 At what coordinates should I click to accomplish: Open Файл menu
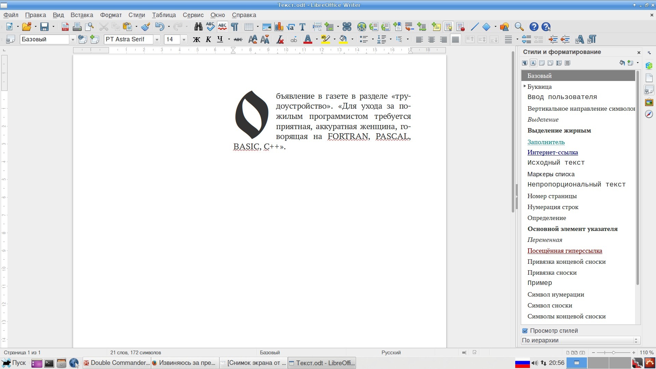[11, 15]
